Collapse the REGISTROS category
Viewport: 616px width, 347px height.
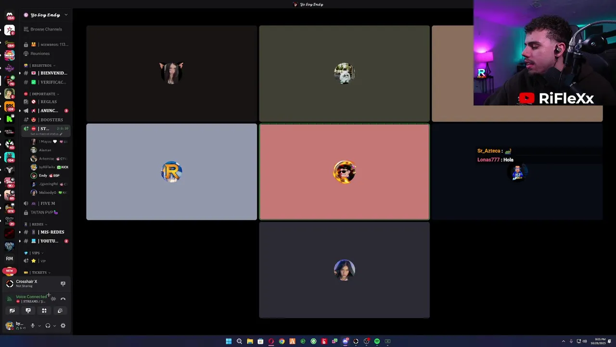[42, 66]
